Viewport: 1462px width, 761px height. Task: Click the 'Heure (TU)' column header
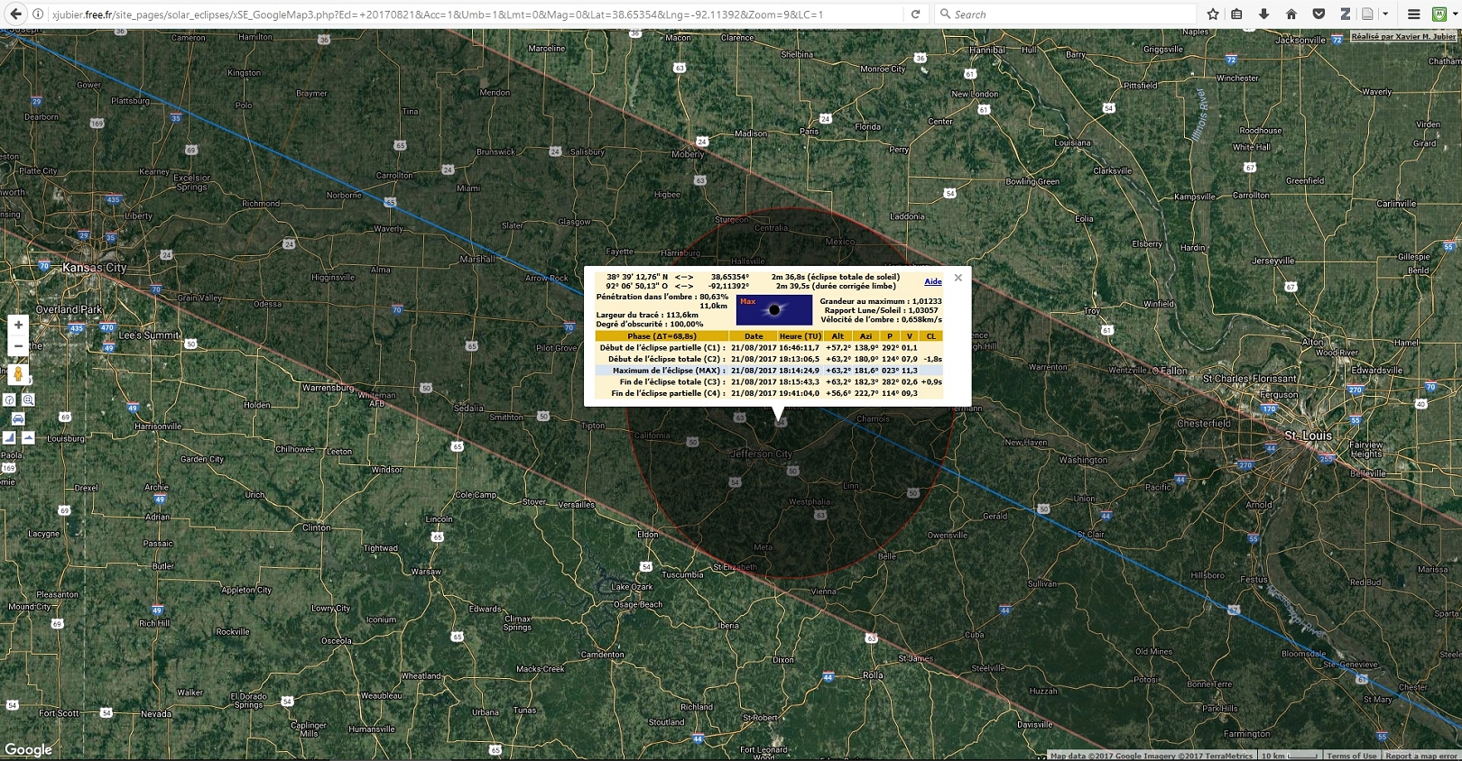[x=800, y=336]
